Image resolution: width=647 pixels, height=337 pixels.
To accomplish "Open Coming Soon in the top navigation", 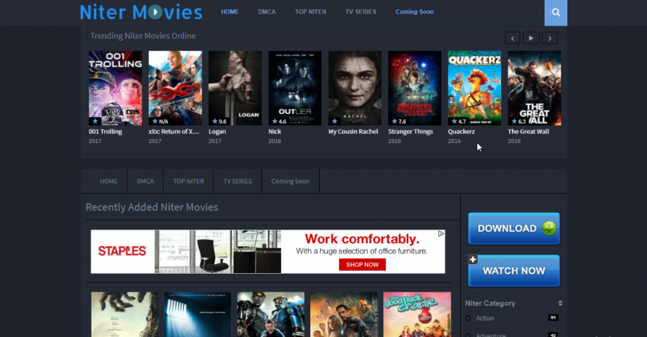I will pyautogui.click(x=414, y=12).
